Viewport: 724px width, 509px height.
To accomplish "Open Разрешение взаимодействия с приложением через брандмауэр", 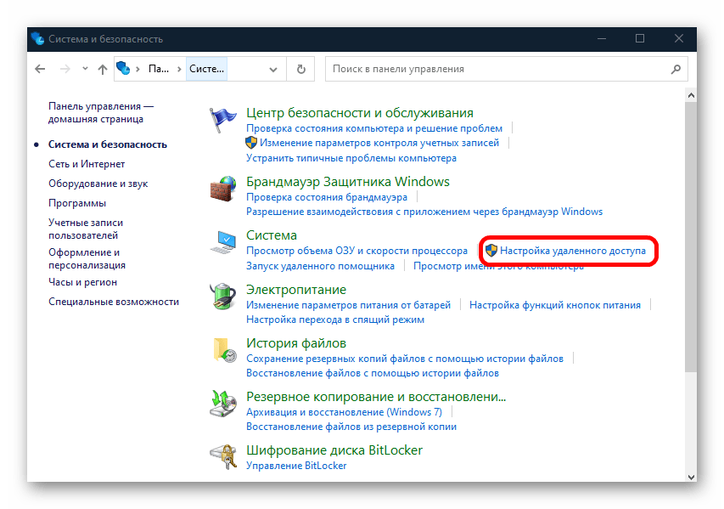I will tap(424, 212).
